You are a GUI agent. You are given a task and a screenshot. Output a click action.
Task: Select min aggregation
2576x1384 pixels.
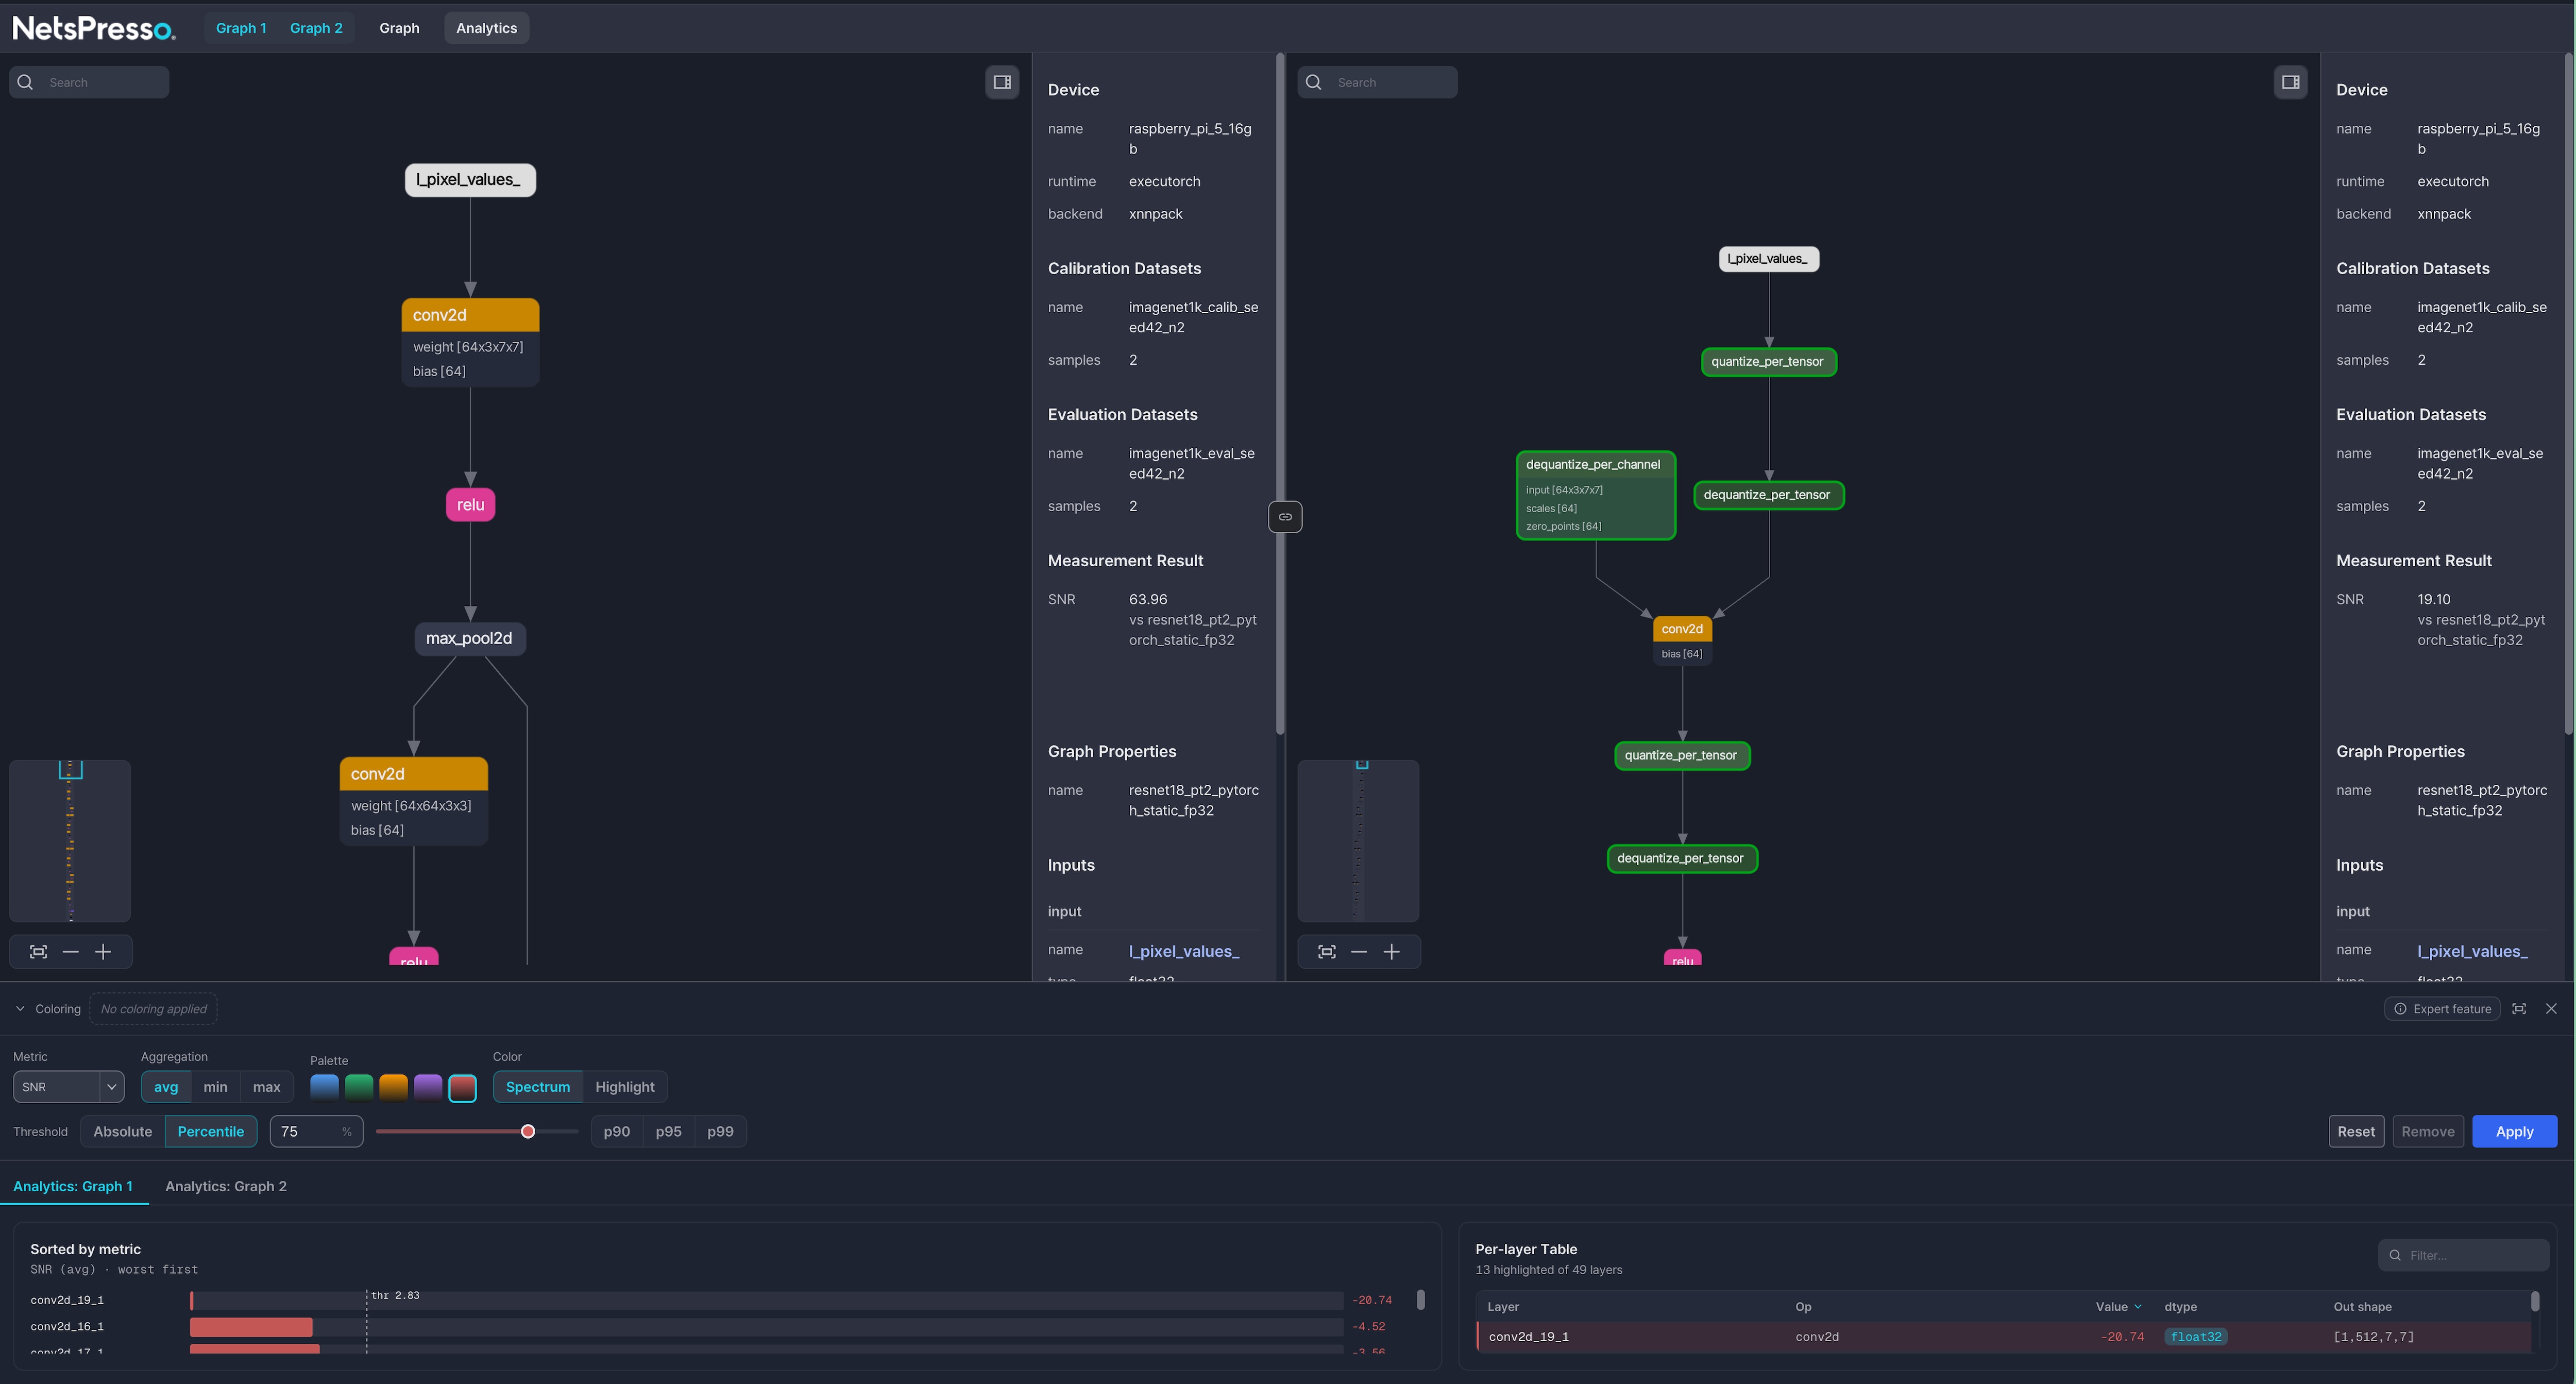pos(215,1087)
